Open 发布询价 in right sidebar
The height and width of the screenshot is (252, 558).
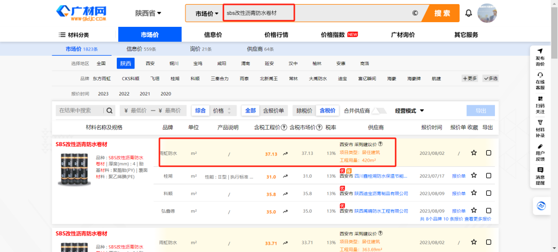[x=540, y=58]
